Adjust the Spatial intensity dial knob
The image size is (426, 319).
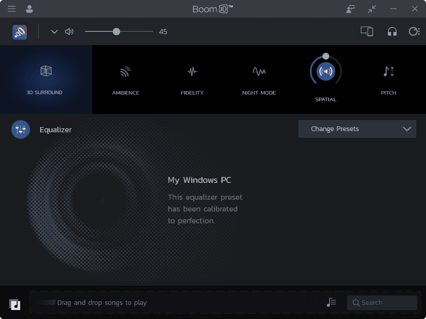[x=326, y=56]
